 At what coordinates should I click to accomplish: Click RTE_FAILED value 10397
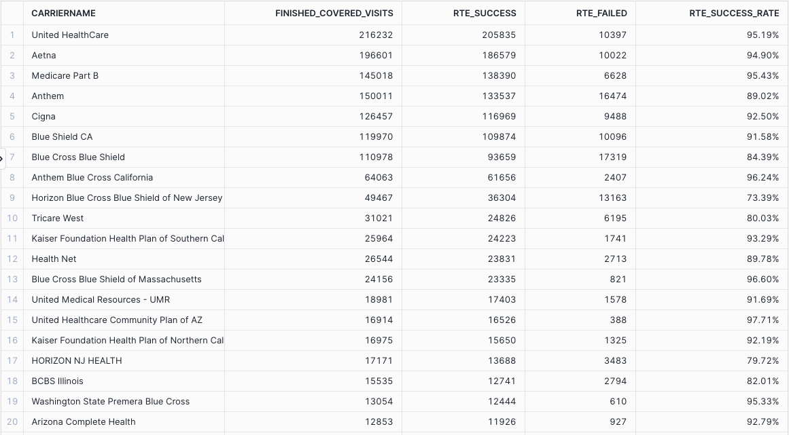612,35
